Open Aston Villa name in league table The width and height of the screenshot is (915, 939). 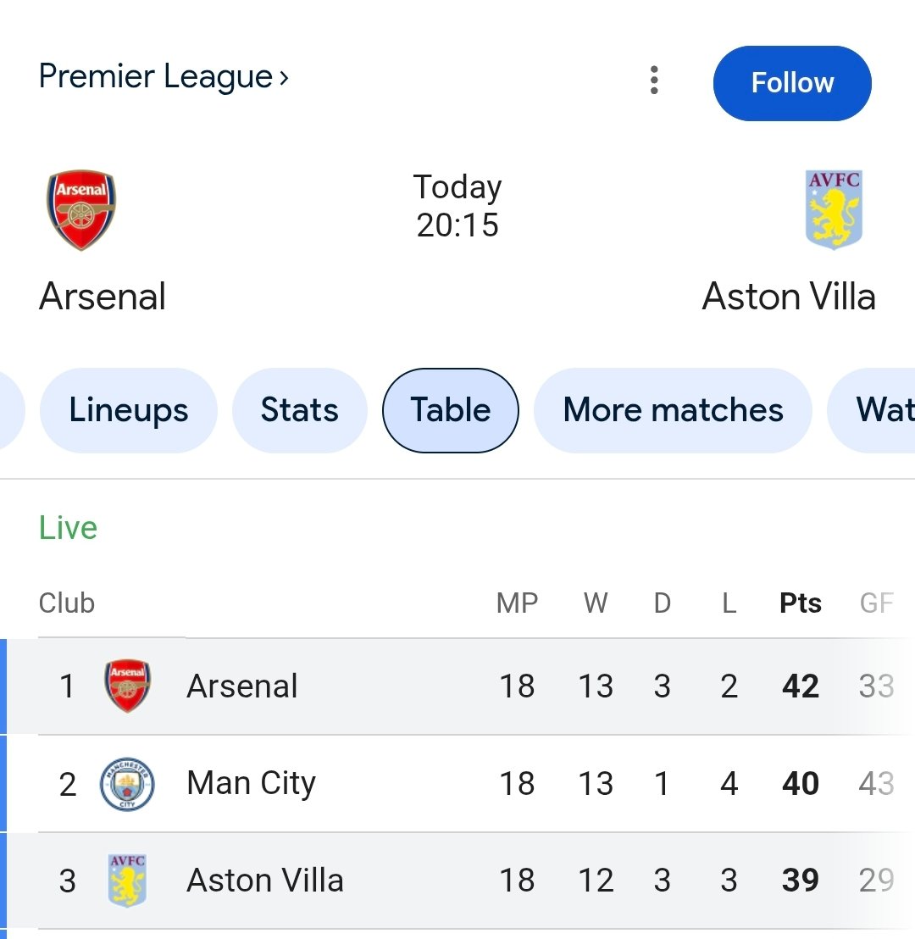pos(265,881)
